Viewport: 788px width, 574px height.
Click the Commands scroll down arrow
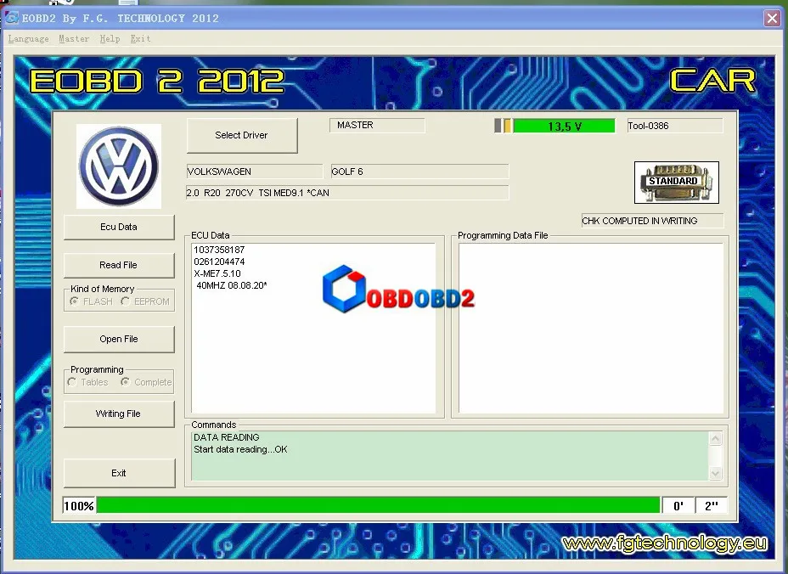(x=715, y=473)
